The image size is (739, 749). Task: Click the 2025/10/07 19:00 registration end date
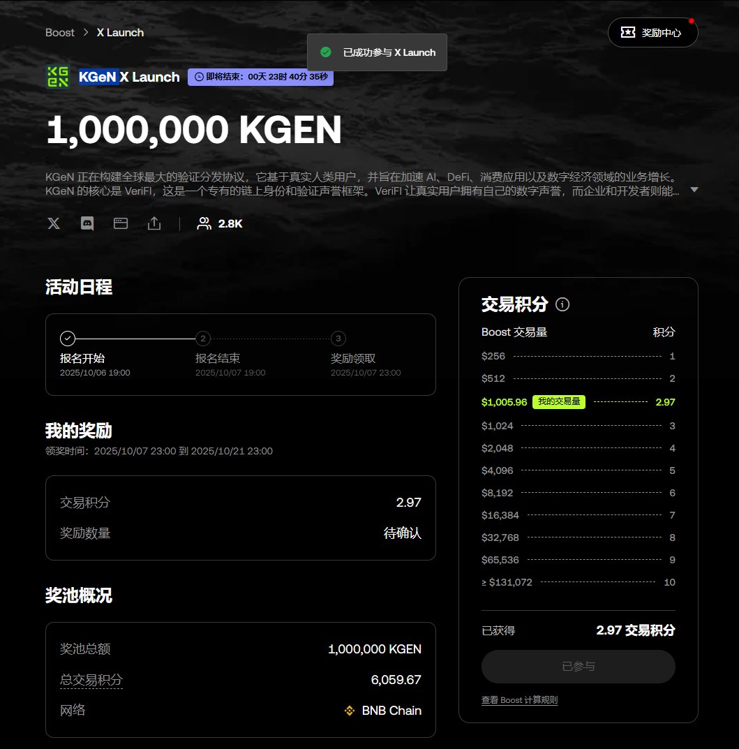click(x=230, y=373)
